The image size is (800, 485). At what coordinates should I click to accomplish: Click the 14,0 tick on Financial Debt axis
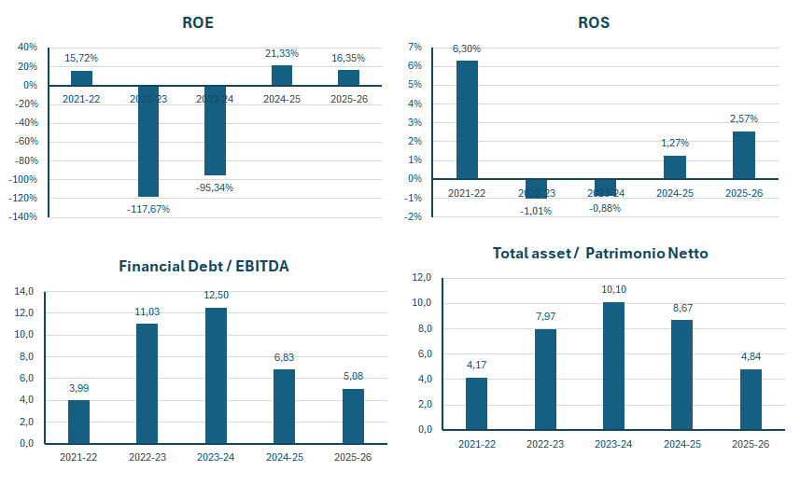pos(24,291)
